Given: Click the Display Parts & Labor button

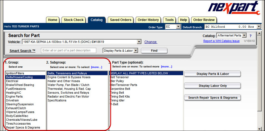Looking at the screenshot, I should 213,74.
